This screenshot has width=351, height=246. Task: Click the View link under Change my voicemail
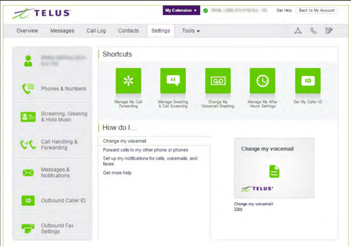point(238,209)
